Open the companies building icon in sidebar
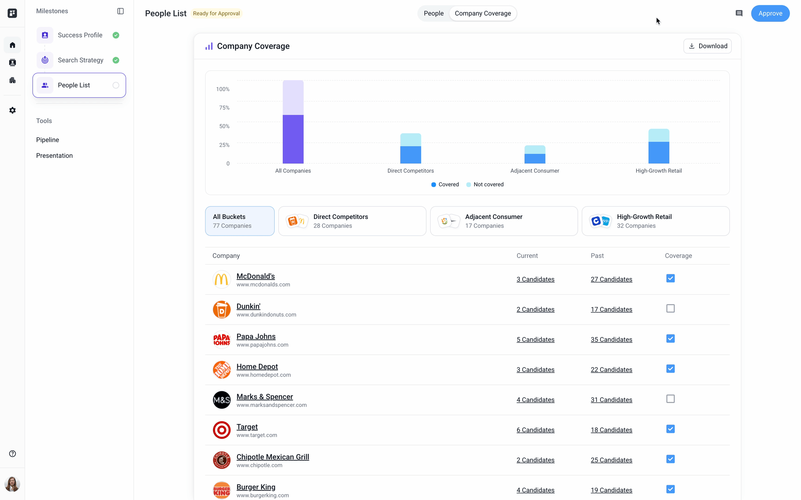801x500 pixels. click(x=13, y=80)
